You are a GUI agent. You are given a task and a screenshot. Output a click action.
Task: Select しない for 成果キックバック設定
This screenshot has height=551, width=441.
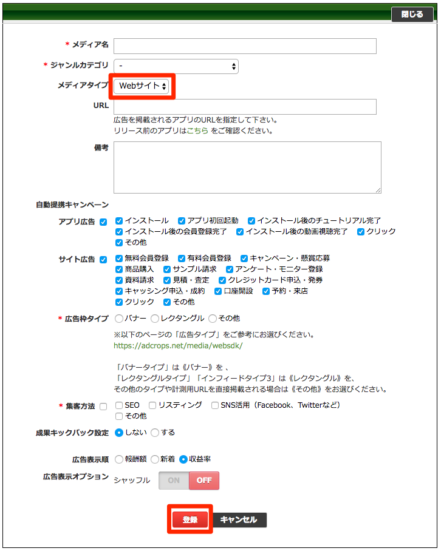click(119, 433)
